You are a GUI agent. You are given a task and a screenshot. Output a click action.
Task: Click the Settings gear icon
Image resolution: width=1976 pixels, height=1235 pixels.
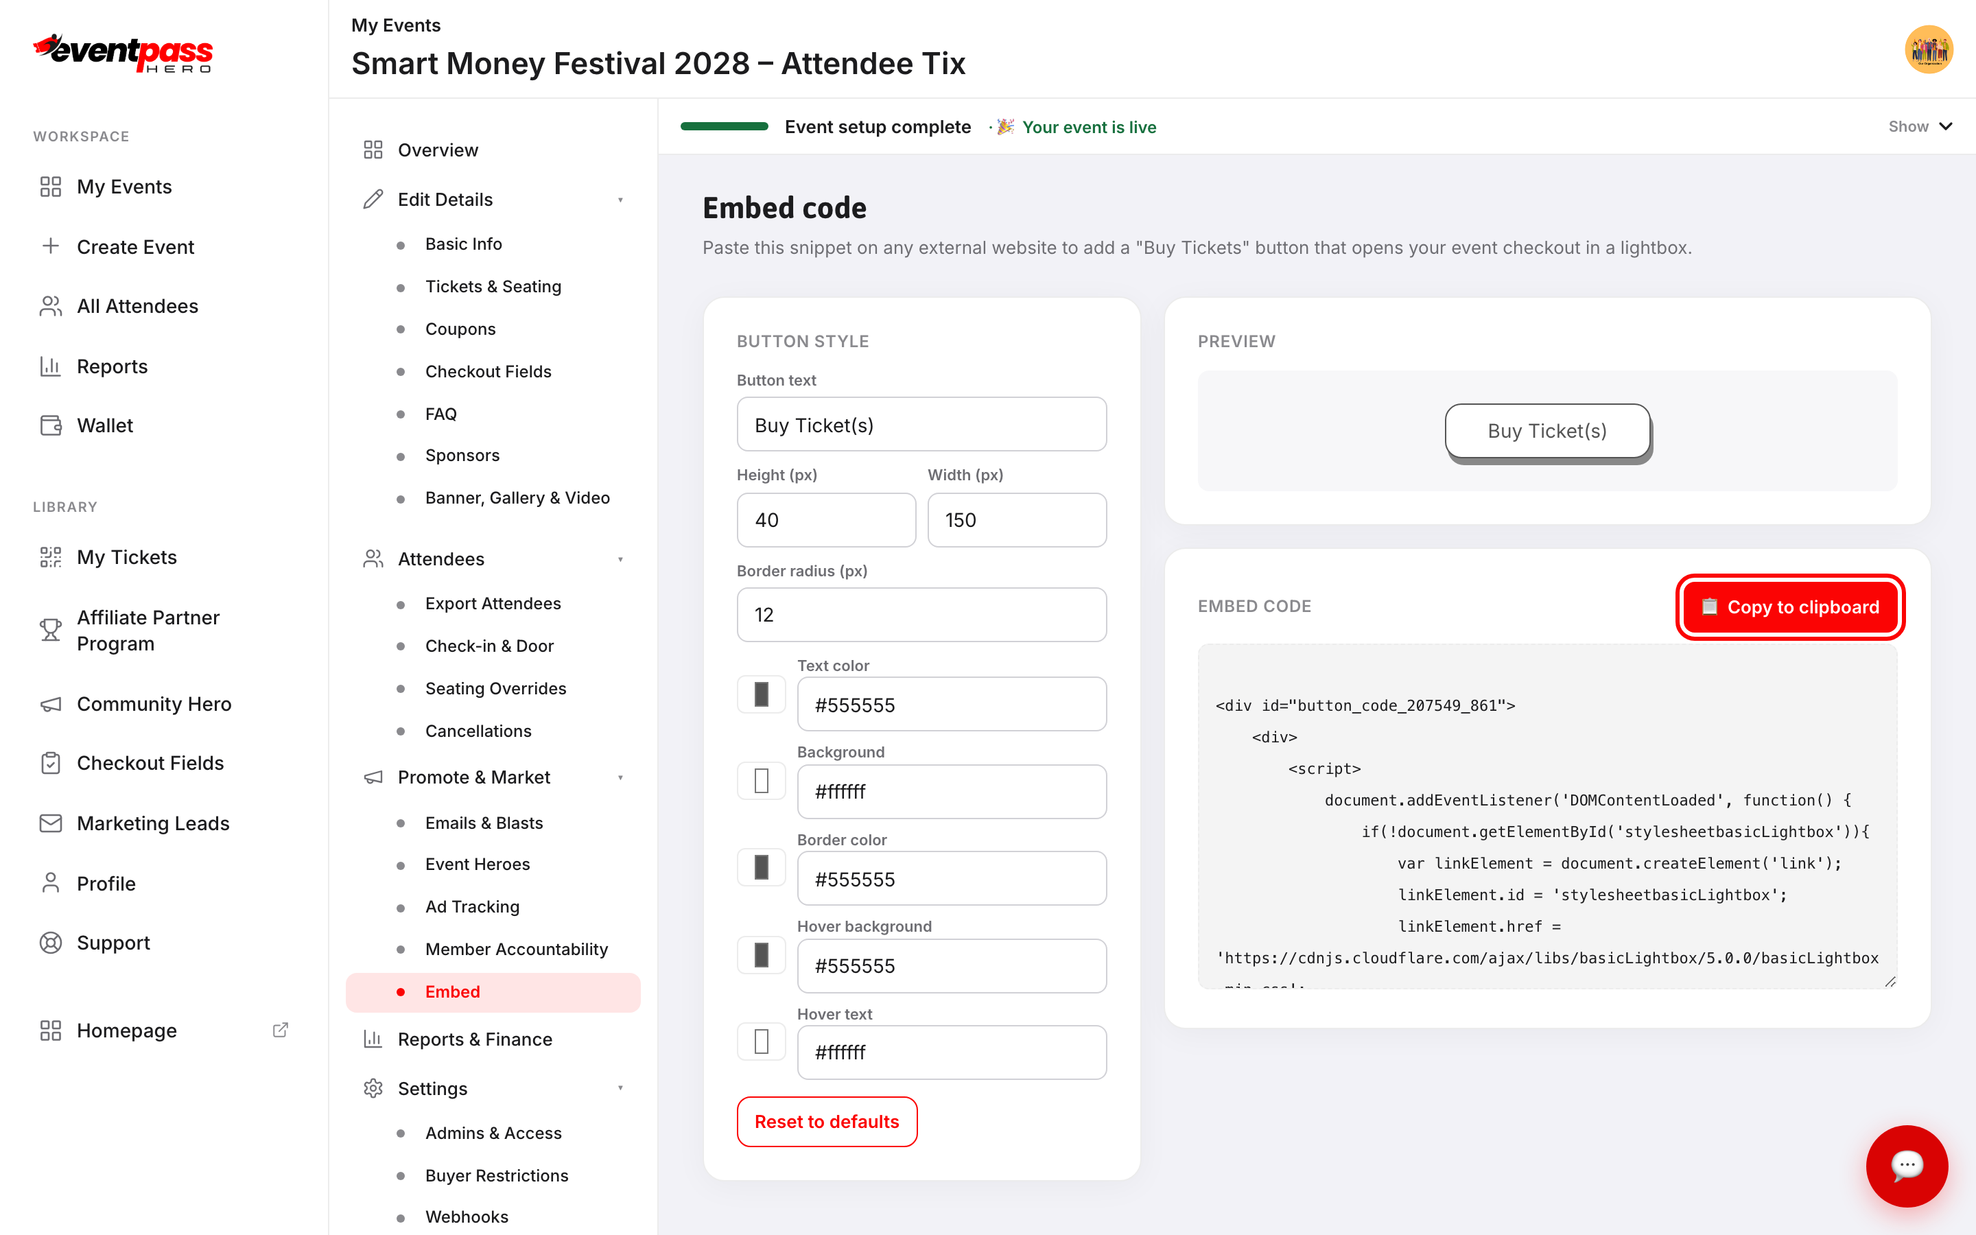373,1088
